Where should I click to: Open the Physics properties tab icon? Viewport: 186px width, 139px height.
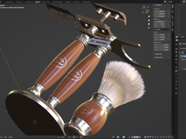click(176, 78)
